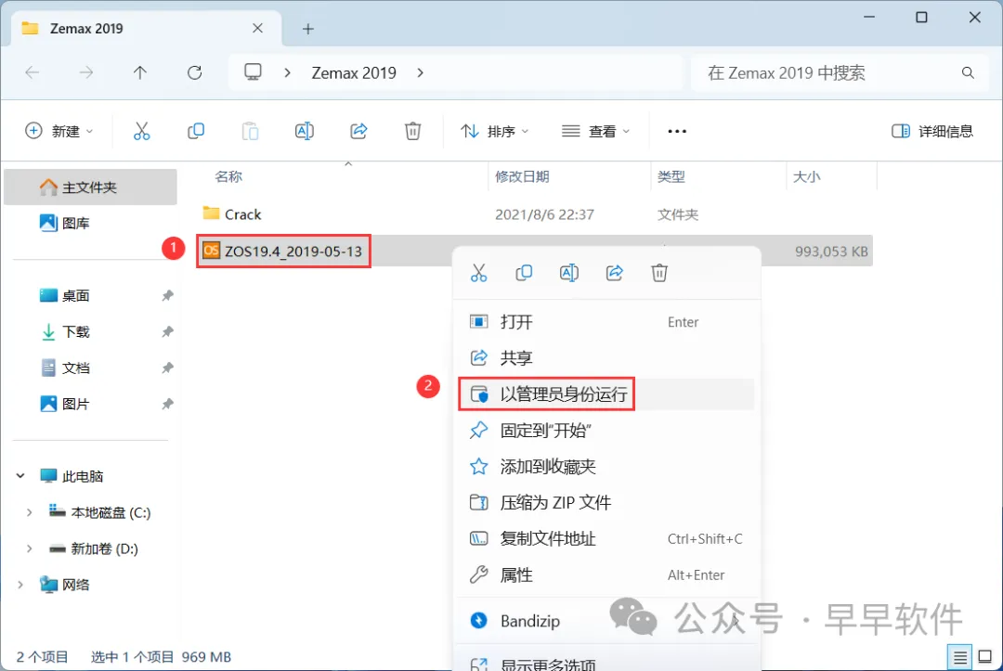
Task: Choose 添加到收藏夹 in the context menu
Action: [x=606, y=467]
